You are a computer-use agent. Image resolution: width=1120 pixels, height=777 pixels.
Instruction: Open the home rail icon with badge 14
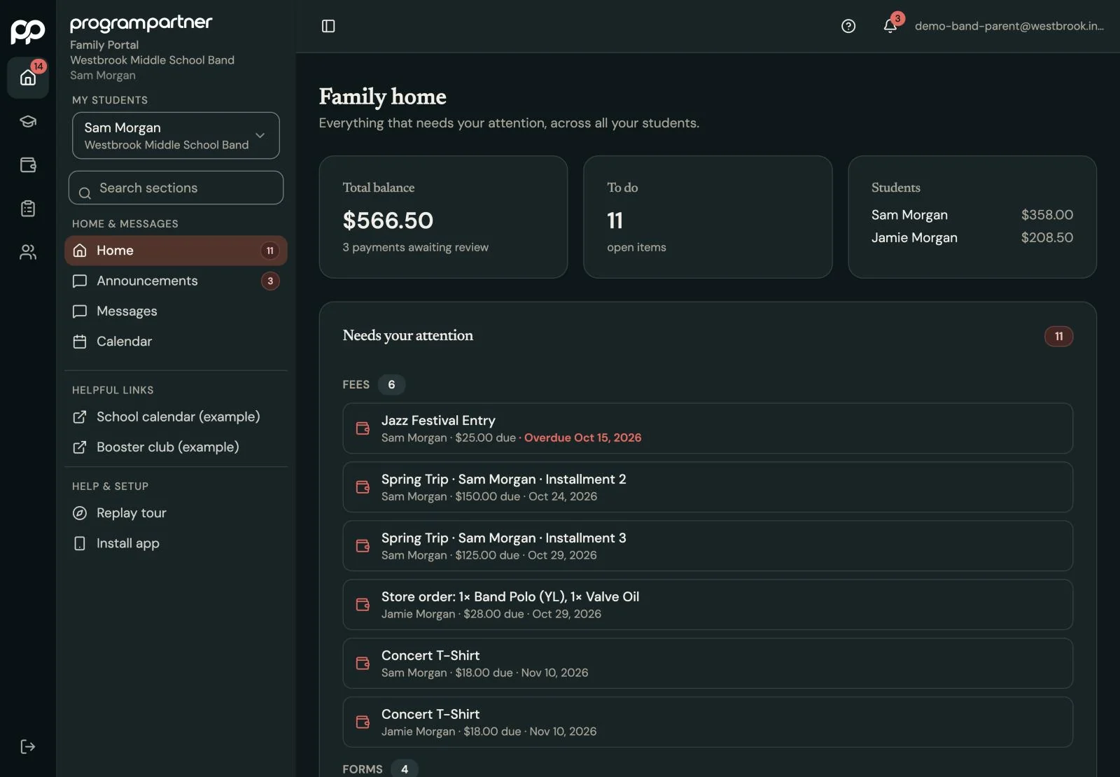point(28,77)
